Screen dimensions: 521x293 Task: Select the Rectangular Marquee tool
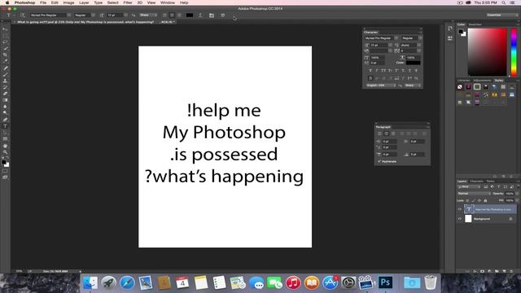click(x=5, y=36)
